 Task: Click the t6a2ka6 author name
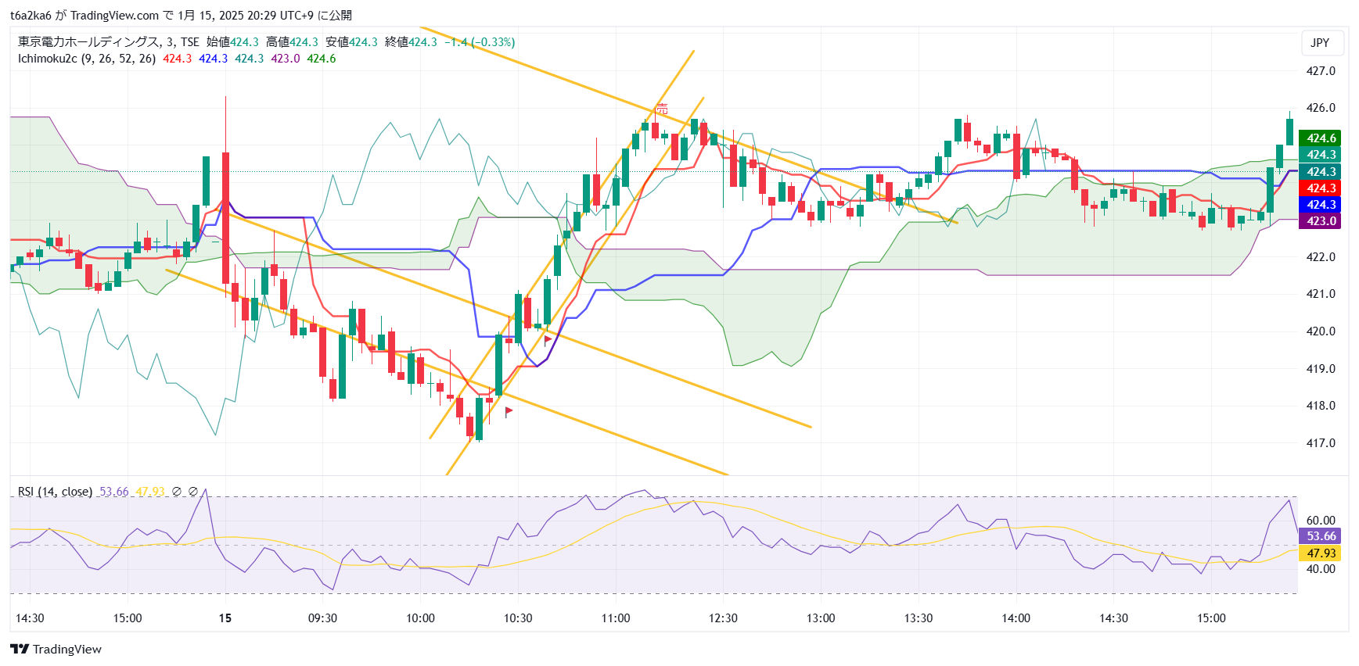point(31,16)
